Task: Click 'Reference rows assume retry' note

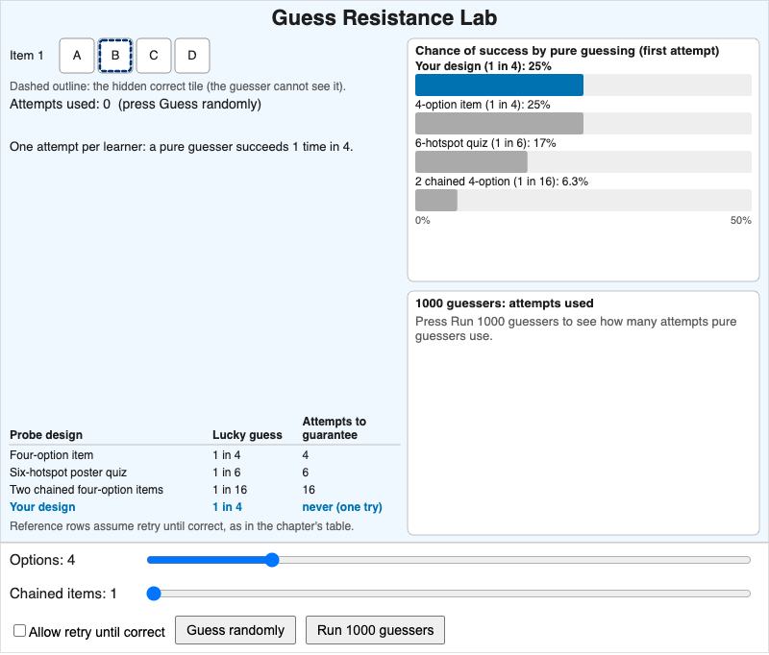Action: 182,526
